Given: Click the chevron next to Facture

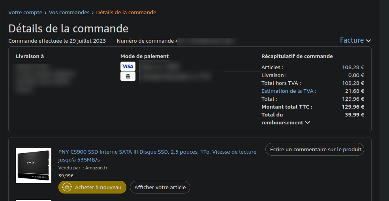Looking at the screenshot, I should [368, 41].
